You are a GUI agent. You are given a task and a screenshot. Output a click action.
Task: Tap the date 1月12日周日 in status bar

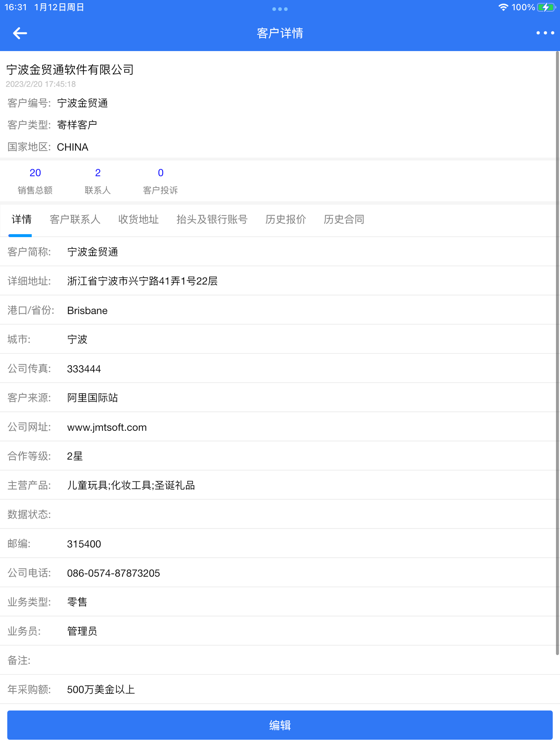[x=59, y=7]
